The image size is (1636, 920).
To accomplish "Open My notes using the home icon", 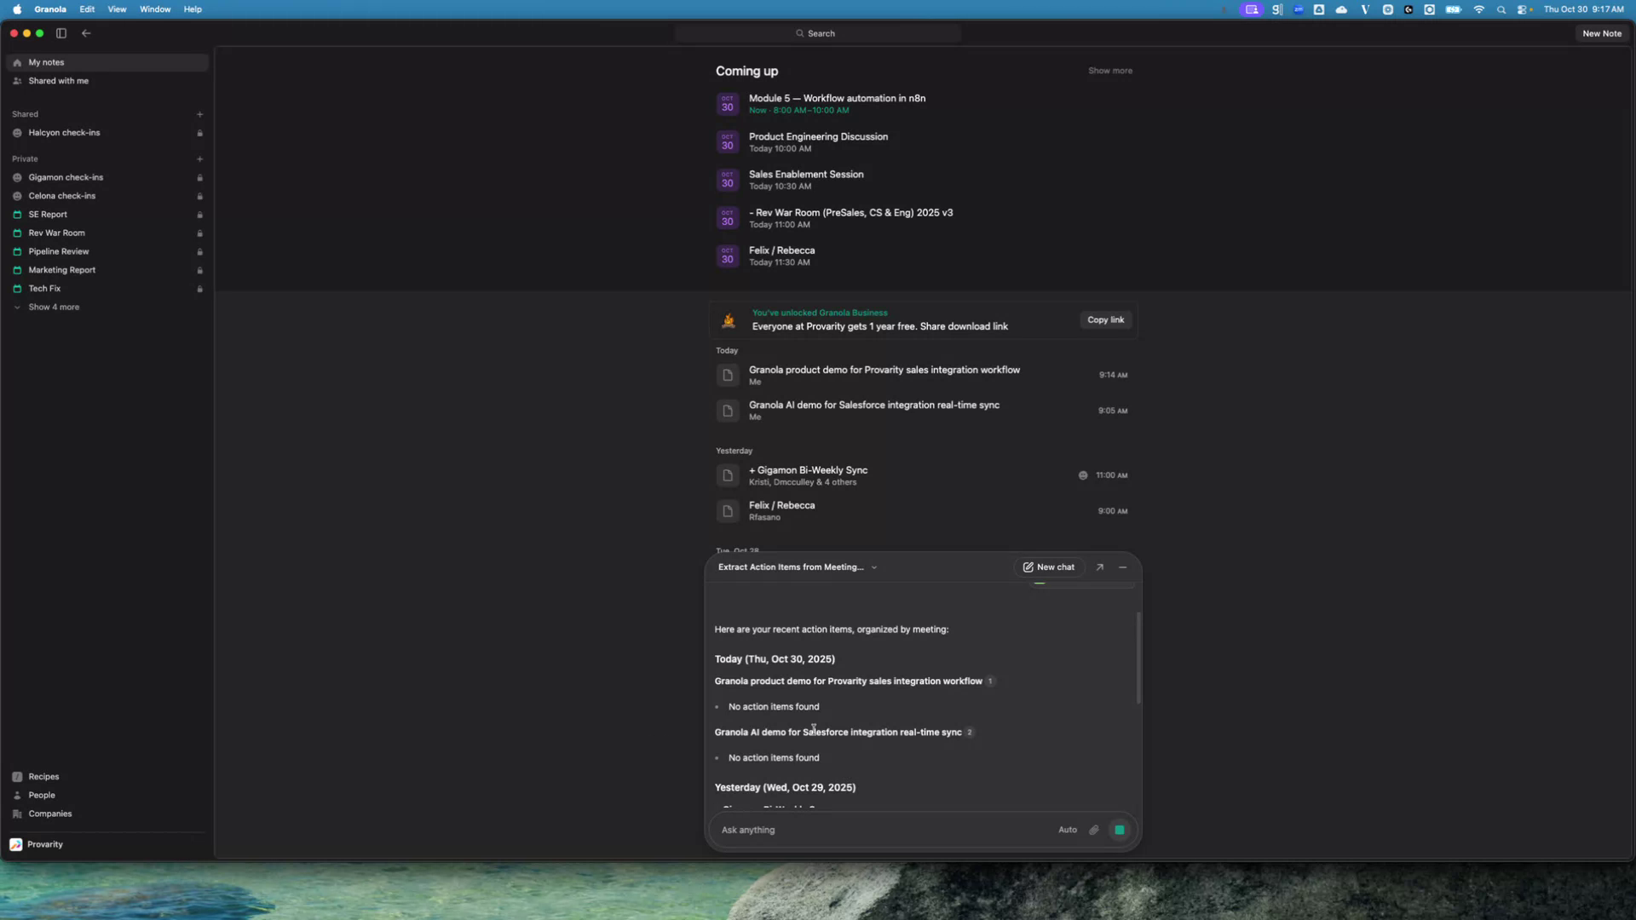I will pos(19,62).
